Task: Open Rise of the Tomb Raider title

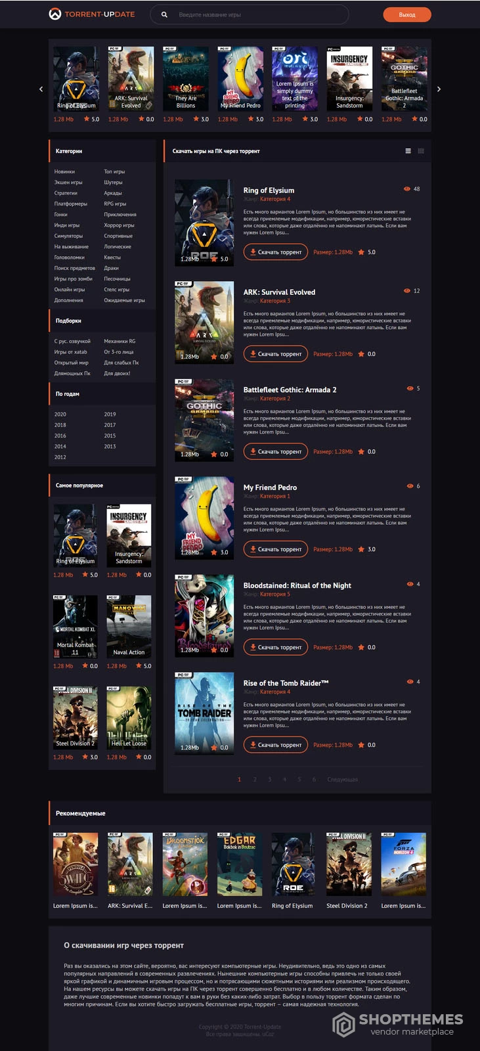Action: point(286,683)
